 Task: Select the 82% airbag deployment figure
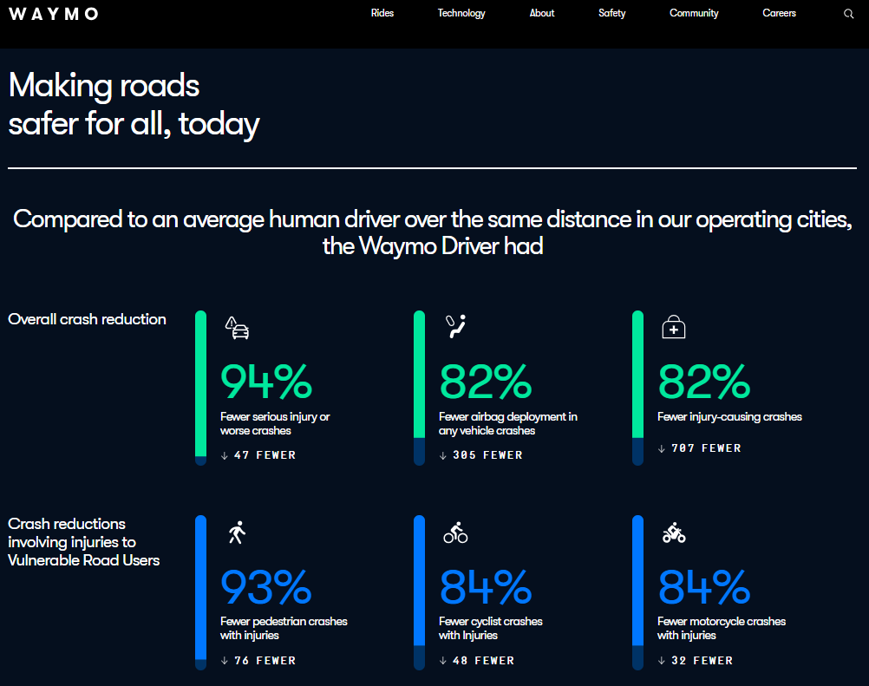click(x=486, y=382)
